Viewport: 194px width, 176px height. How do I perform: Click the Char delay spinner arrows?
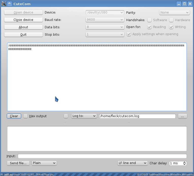tap(184, 163)
